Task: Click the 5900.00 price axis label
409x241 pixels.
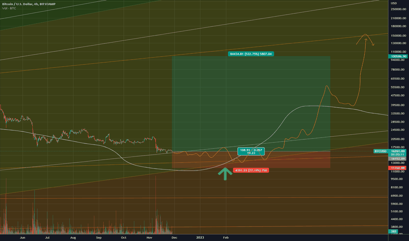Action: pos(398,204)
